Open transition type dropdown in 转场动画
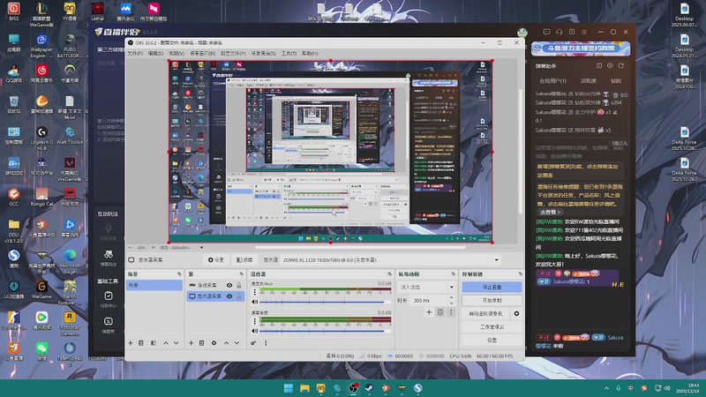 tap(426, 287)
